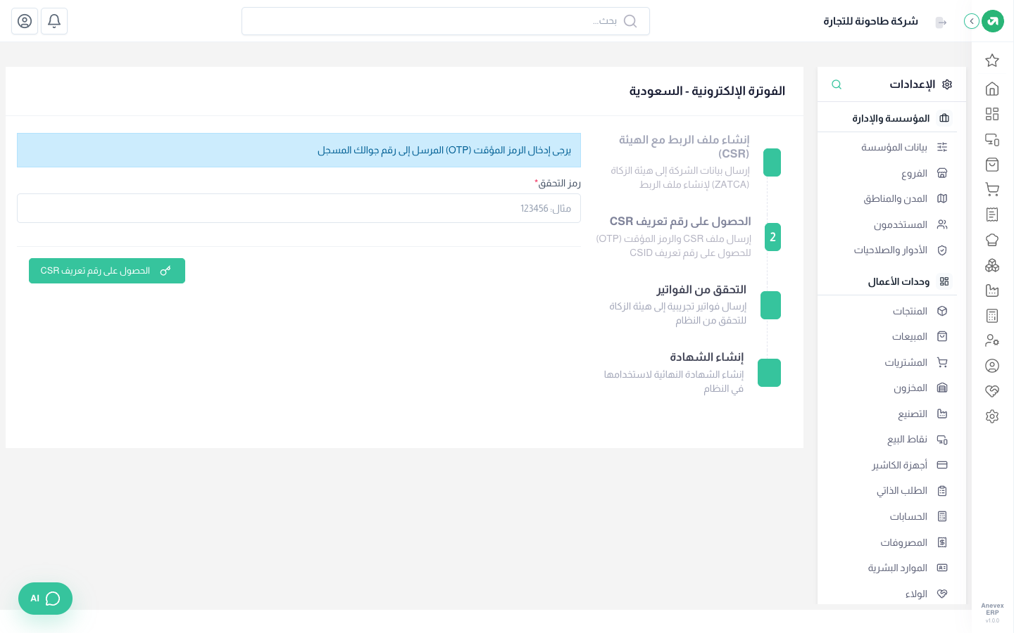Click the Anevex green logo
This screenshot has height=633, width=1014.
coord(993,21)
